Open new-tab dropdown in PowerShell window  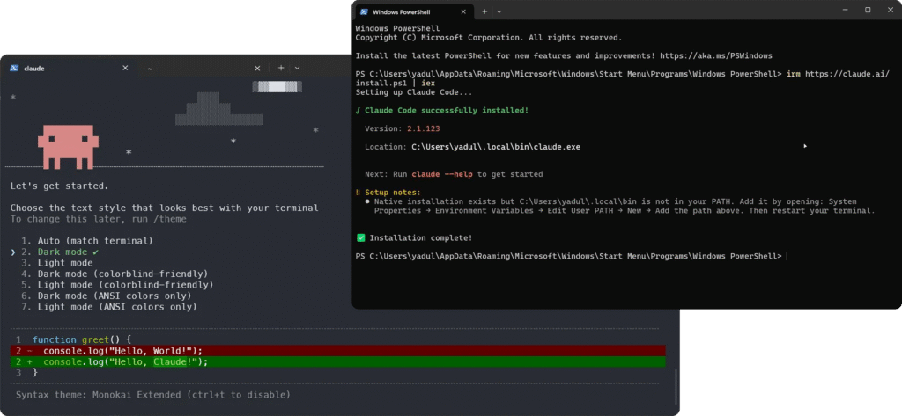click(499, 11)
